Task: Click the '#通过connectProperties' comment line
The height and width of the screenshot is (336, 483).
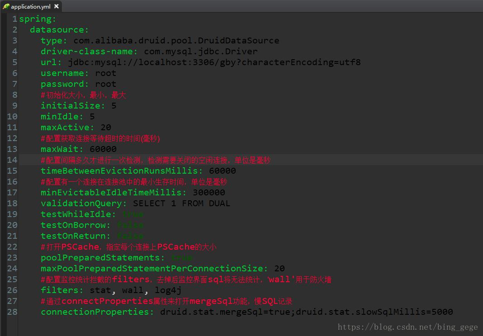Action: [x=166, y=301]
